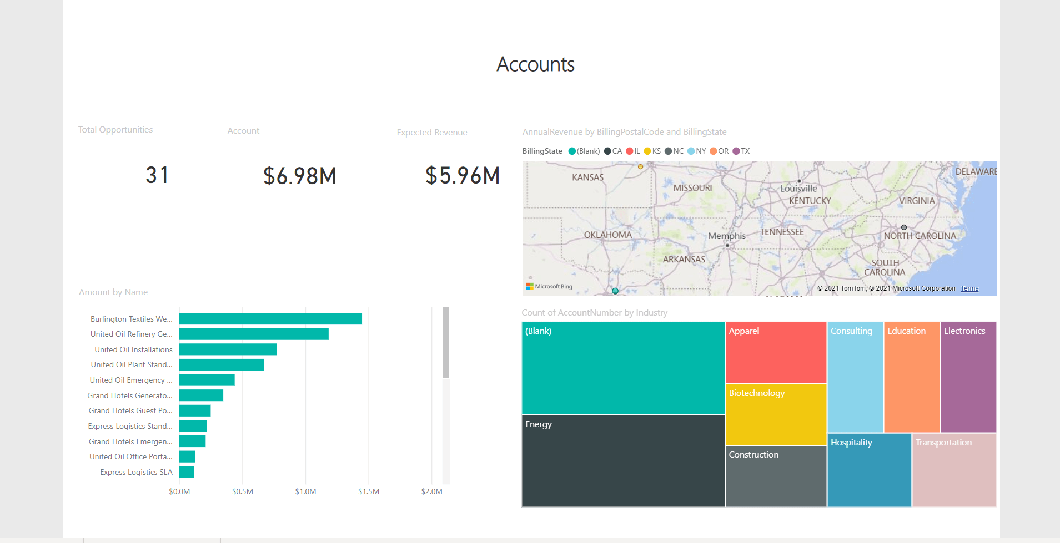
Task: Select the Biotechnology treemap tile
Action: coord(776,414)
